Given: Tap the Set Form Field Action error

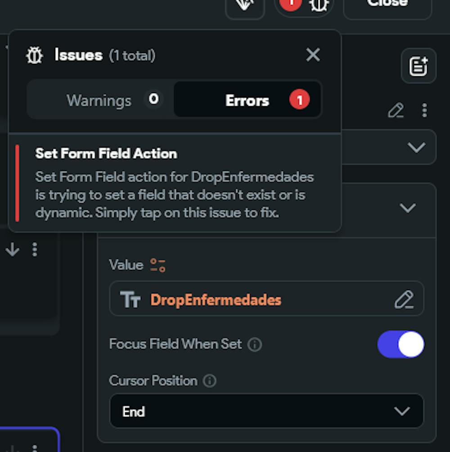Looking at the screenshot, I should pyautogui.click(x=175, y=183).
